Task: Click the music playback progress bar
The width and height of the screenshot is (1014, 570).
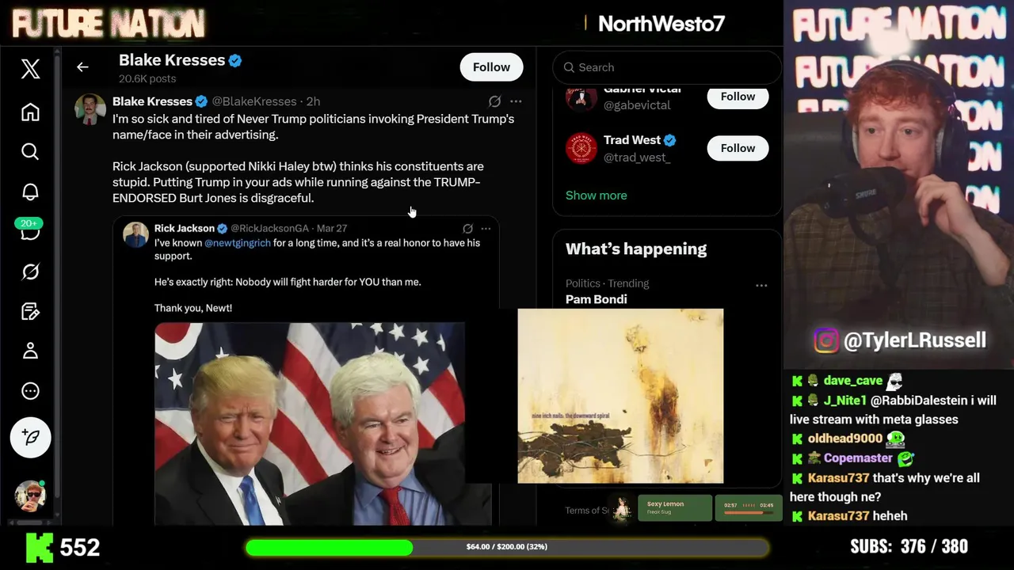Action: (749, 512)
